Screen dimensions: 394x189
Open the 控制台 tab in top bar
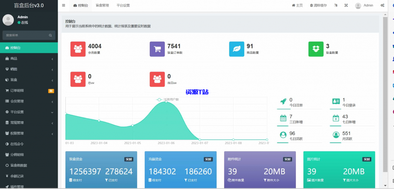pyautogui.click(x=81, y=5)
